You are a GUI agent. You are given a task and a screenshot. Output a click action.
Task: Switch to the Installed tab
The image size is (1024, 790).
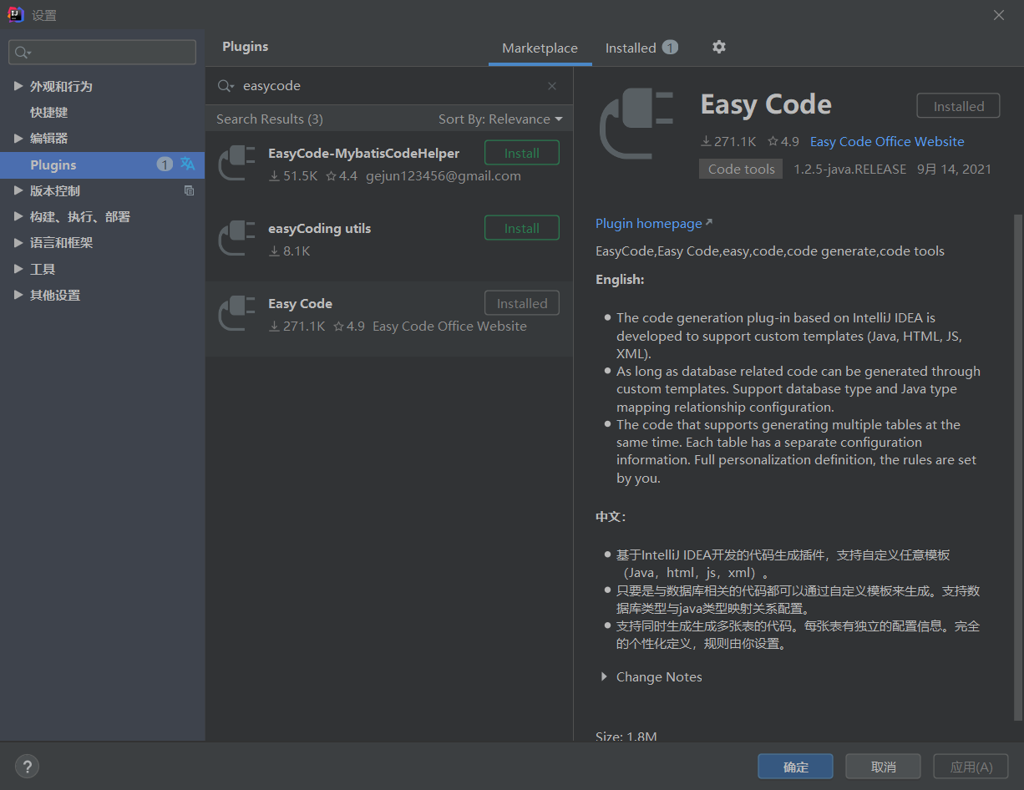coord(640,48)
